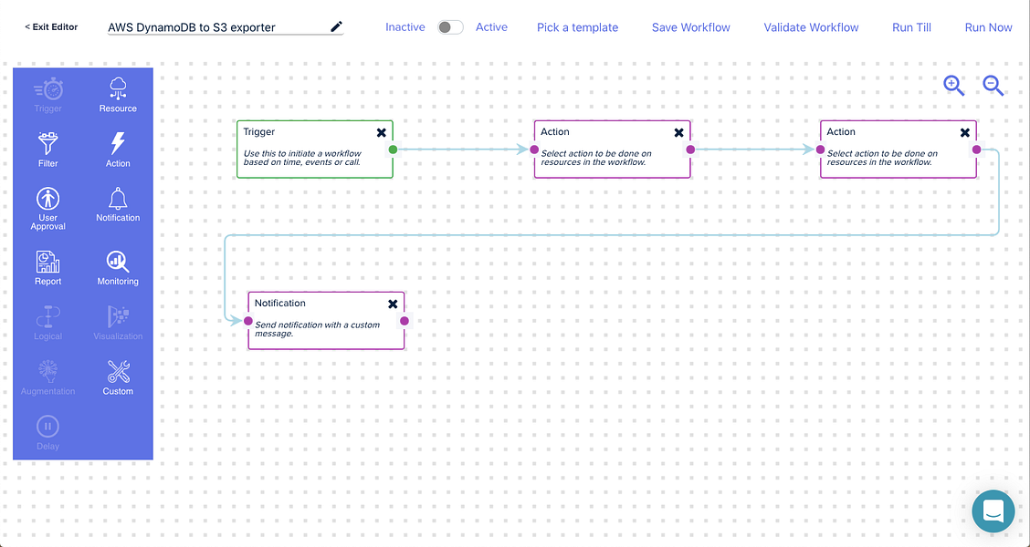Select the Trigger node icon in sidebar
Image resolution: width=1030 pixels, height=547 pixels.
(x=48, y=89)
